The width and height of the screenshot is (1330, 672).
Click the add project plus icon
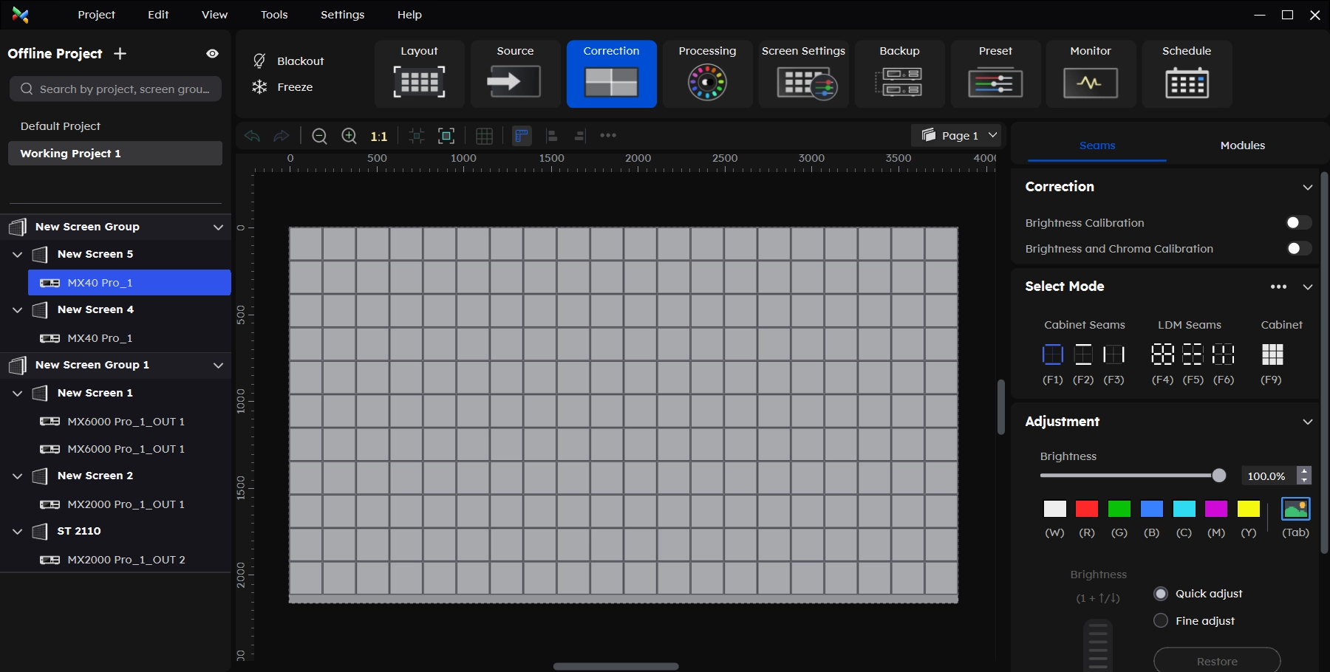coord(120,53)
